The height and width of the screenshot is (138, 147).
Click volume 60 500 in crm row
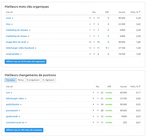[x=123, y=93]
